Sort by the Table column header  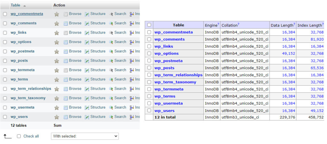pyautogui.click(x=16, y=5)
